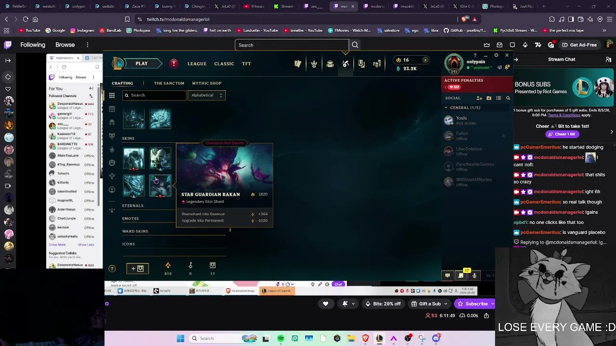
Task: Focus the loot Search field
Action: (x=154, y=95)
